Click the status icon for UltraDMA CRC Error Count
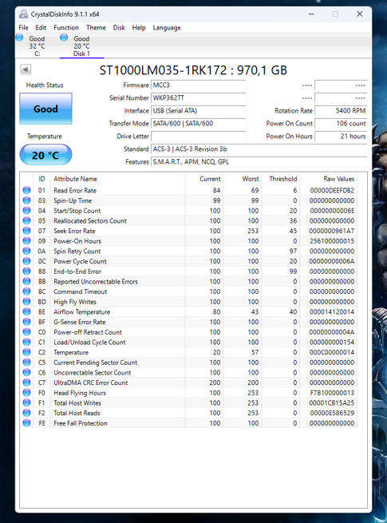The width and height of the screenshot is (387, 523). [x=26, y=382]
